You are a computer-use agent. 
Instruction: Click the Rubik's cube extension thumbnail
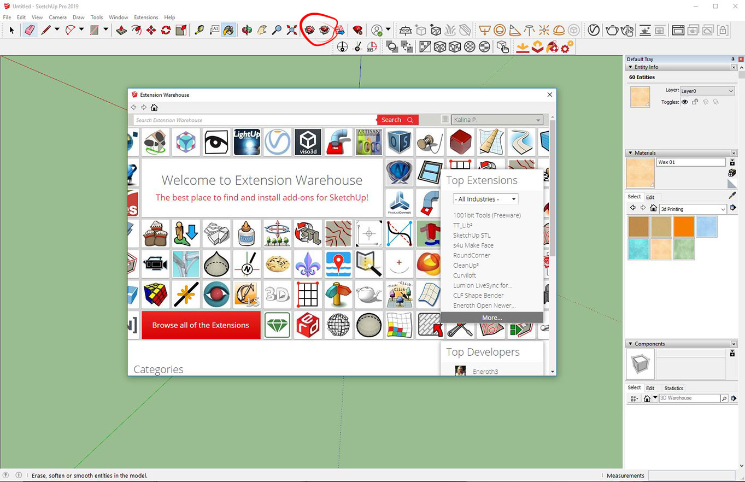point(155,295)
